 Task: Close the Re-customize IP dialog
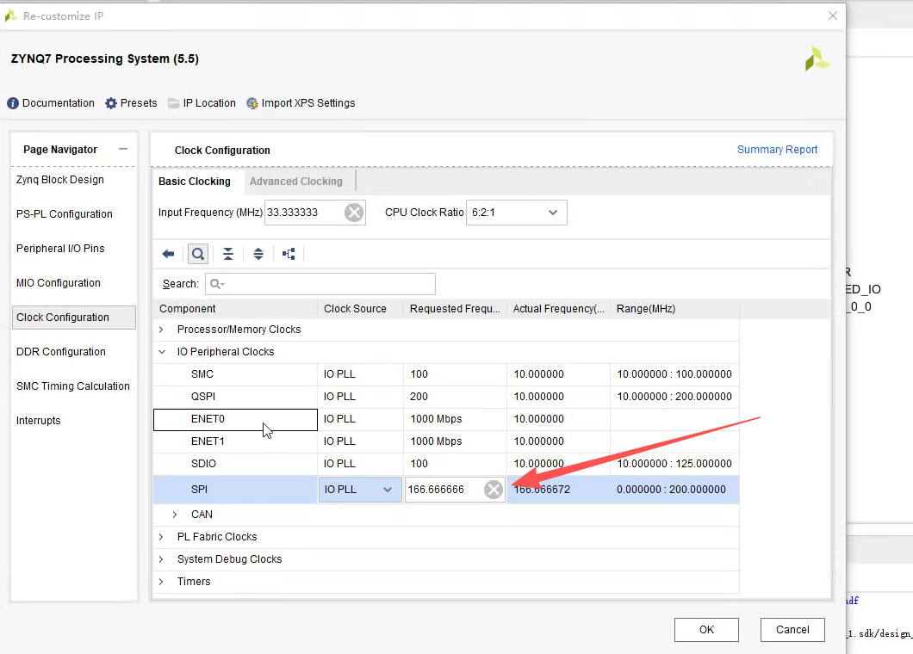click(x=833, y=15)
